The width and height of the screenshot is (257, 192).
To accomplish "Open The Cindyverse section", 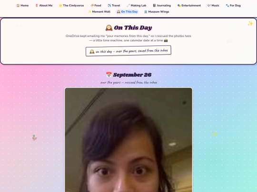I will pos(71,6).
